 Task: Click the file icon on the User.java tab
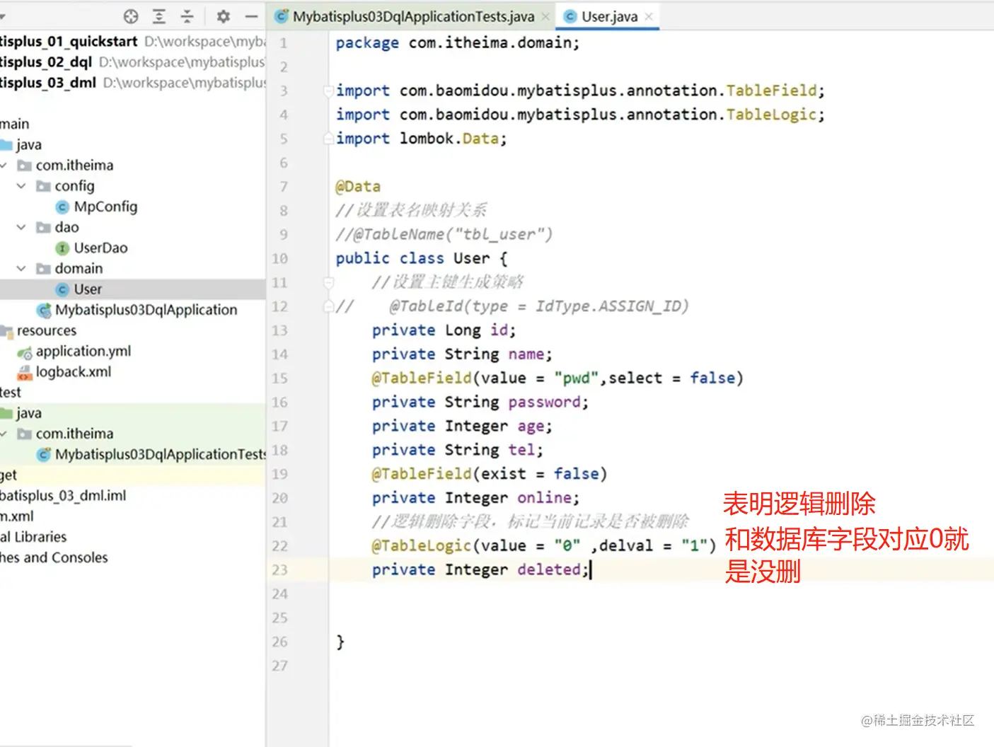click(x=570, y=16)
